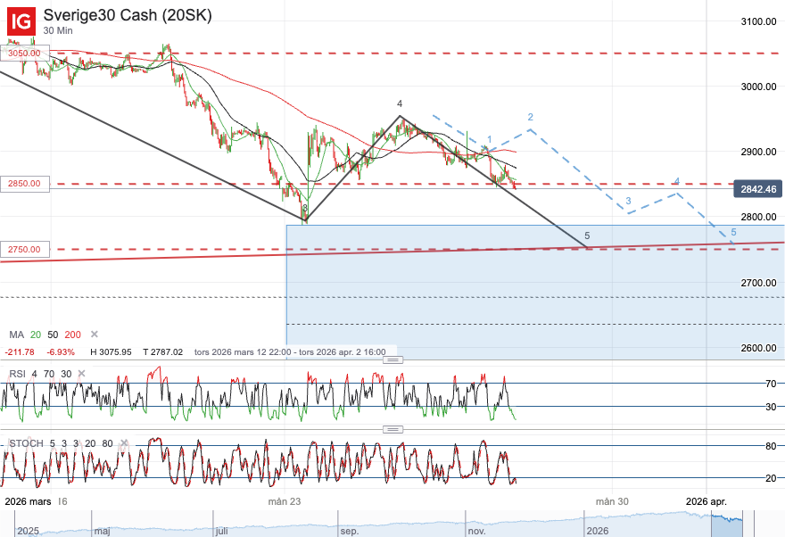This screenshot has width=785, height=537.
Task: Open MA indicator settings label
Action: click(17, 335)
